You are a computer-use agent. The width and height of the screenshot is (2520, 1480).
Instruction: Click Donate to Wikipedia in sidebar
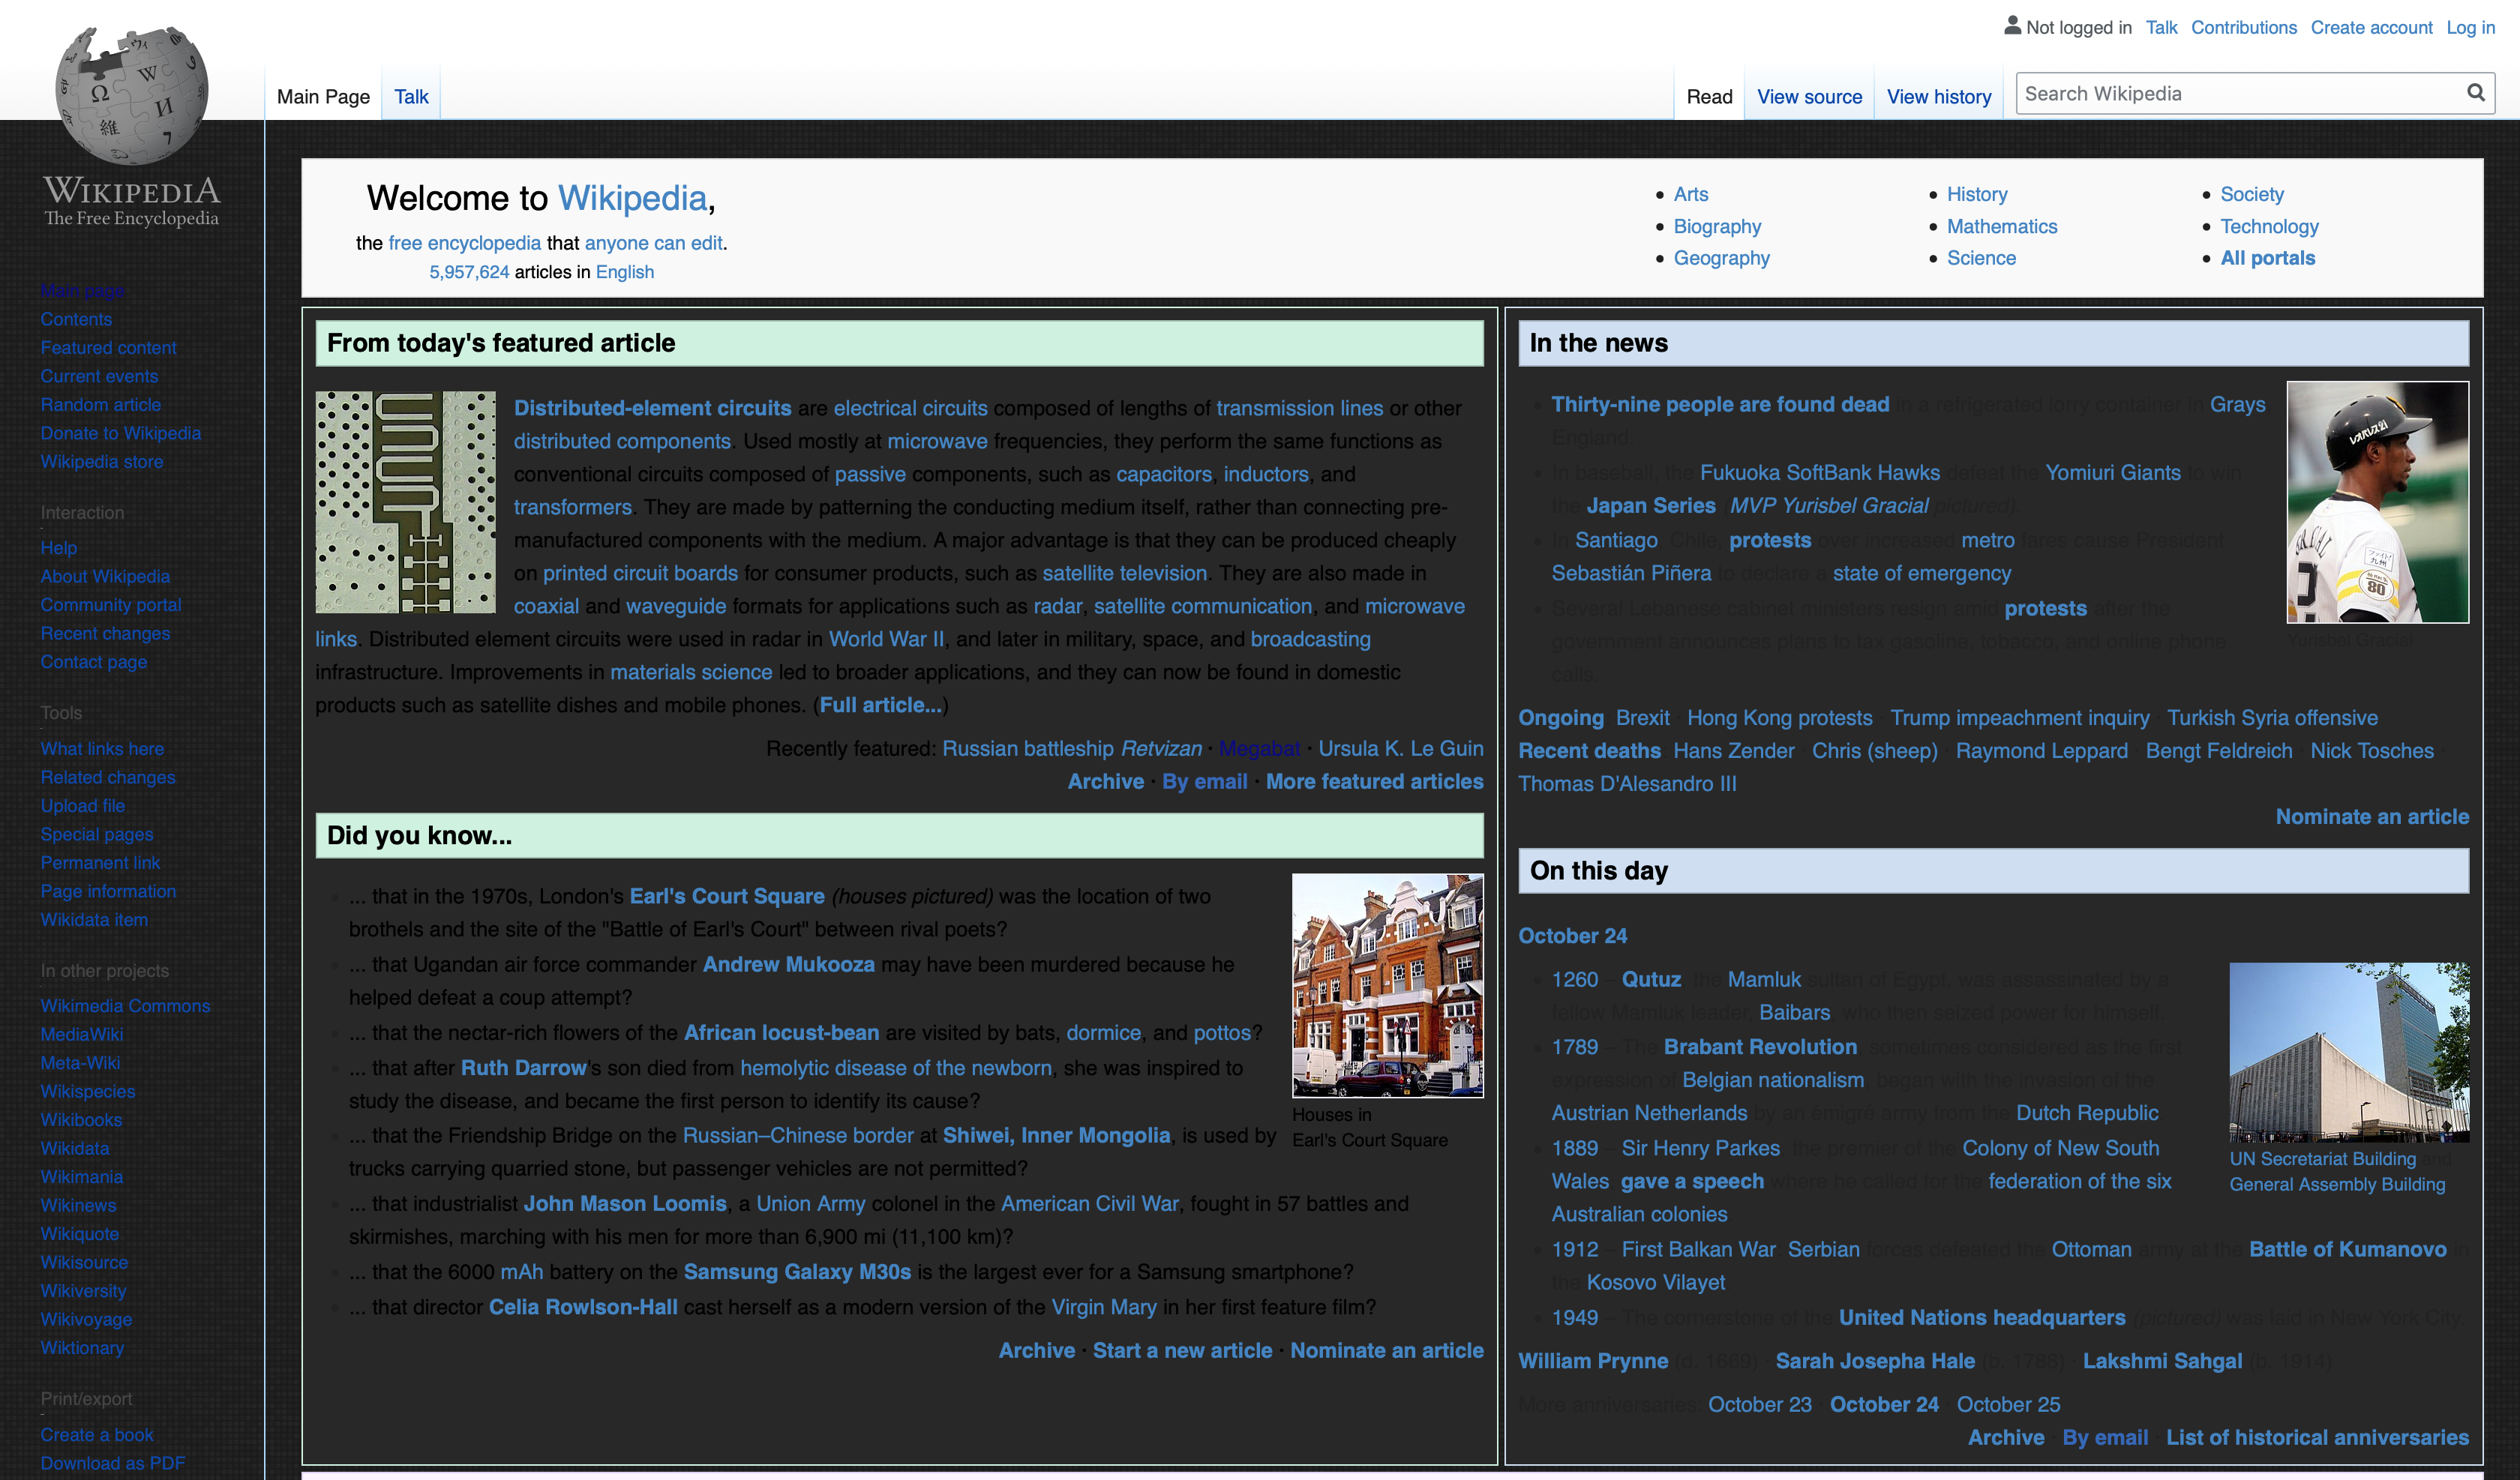[x=120, y=433]
